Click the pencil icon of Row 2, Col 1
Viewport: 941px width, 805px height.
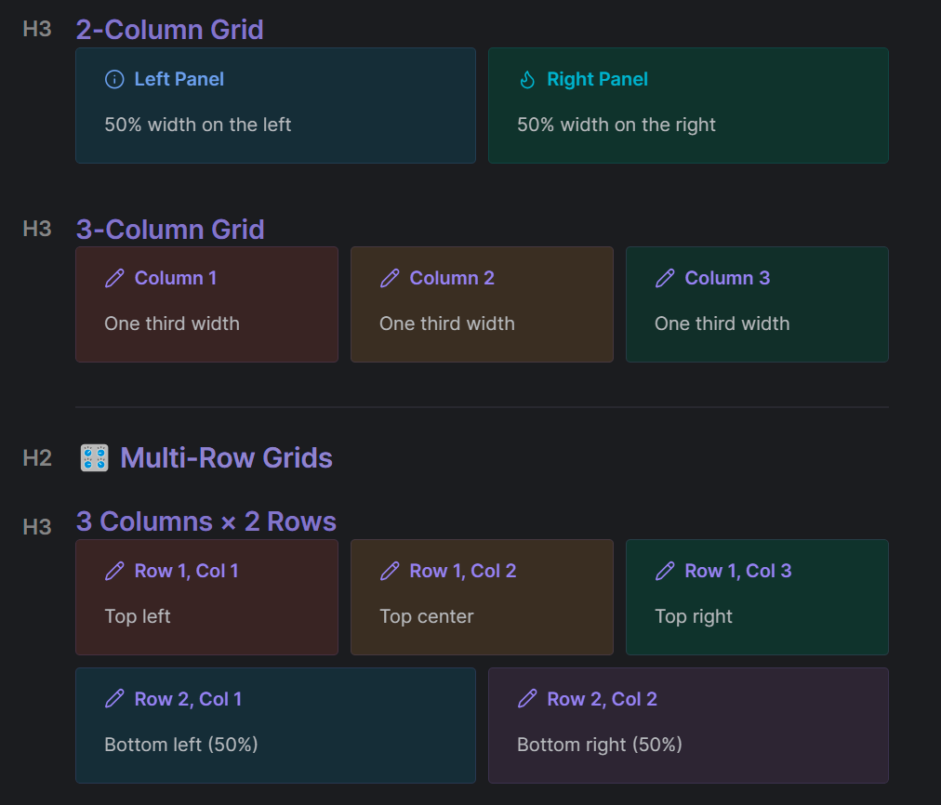click(114, 699)
